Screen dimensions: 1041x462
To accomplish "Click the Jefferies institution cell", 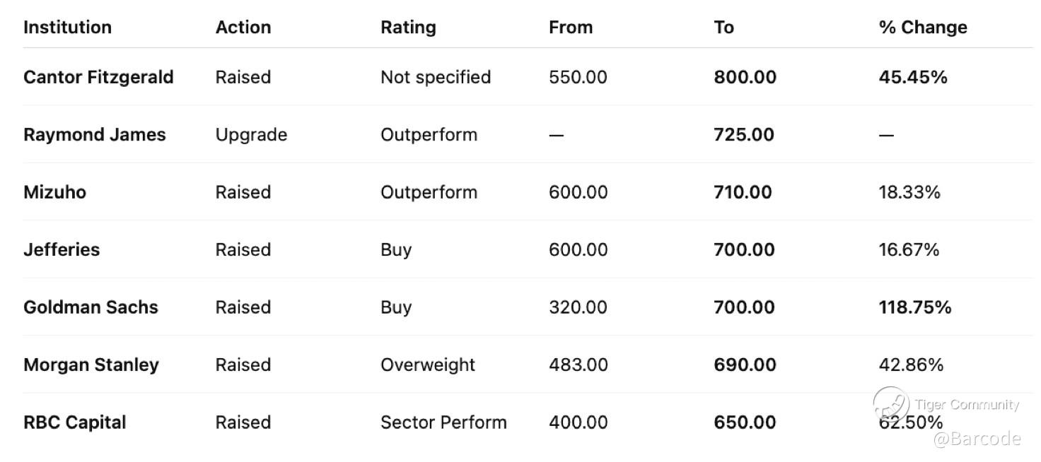I will tap(62, 249).
